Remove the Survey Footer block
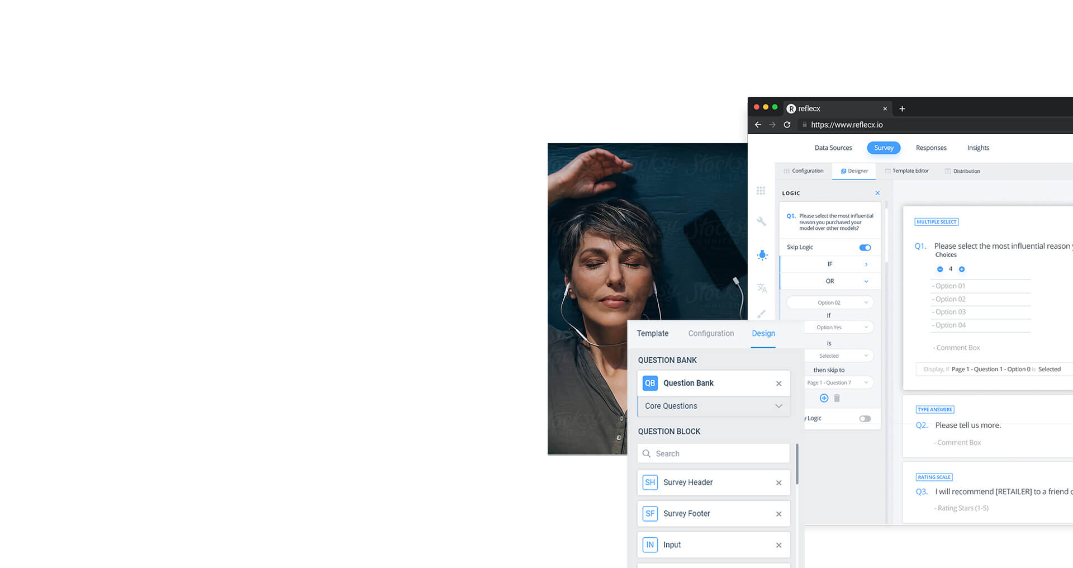The height and width of the screenshot is (568, 1073). point(778,514)
